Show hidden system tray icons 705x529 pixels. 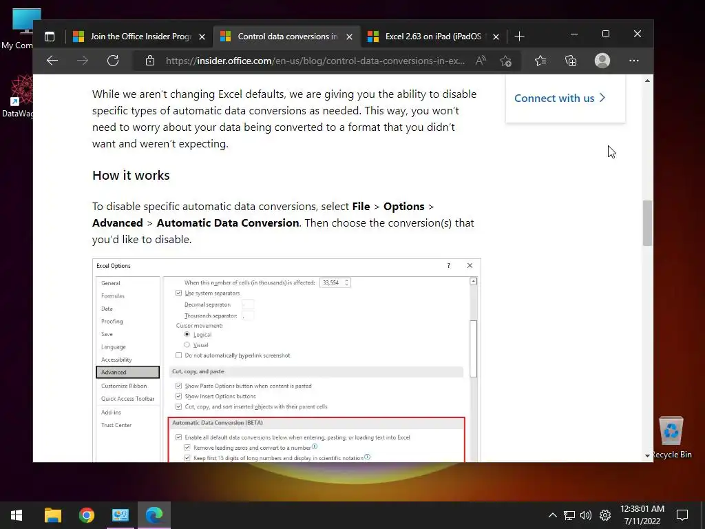pyautogui.click(x=553, y=515)
